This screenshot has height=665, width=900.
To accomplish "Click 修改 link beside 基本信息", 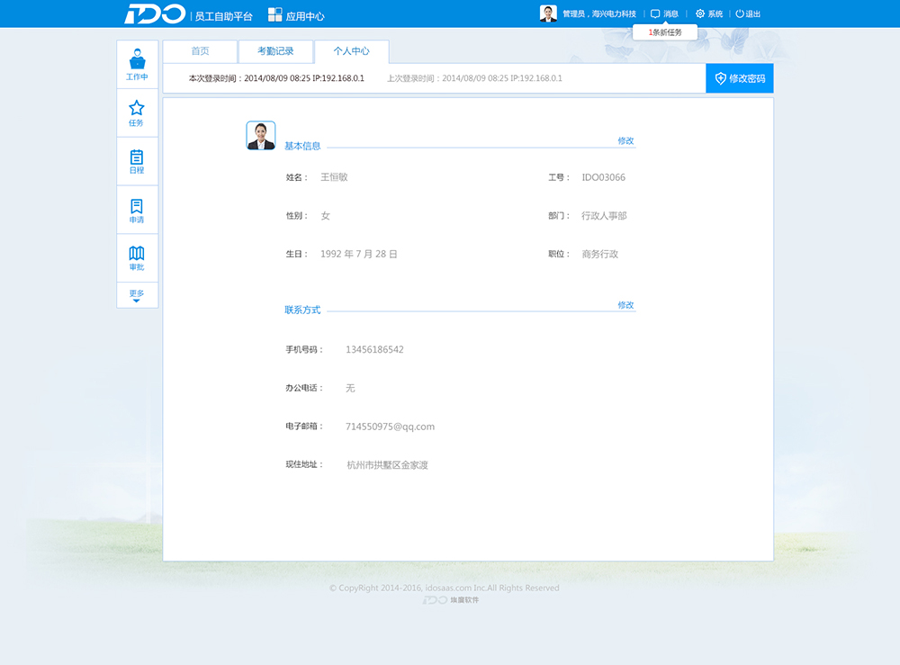I will pyautogui.click(x=625, y=140).
